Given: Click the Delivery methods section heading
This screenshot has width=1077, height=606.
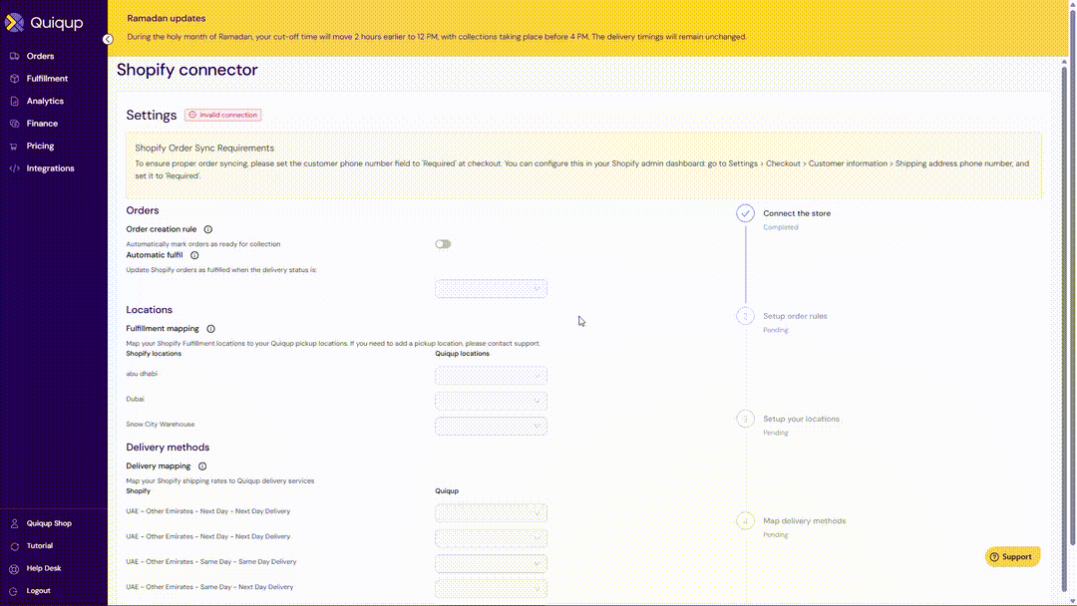Looking at the screenshot, I should (x=168, y=448).
